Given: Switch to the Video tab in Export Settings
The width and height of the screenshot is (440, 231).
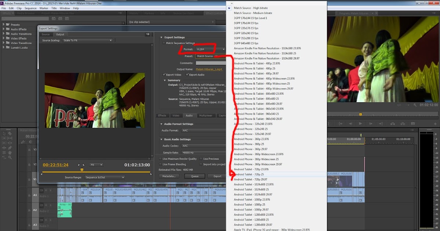Looking at the screenshot, I should tap(176, 115).
